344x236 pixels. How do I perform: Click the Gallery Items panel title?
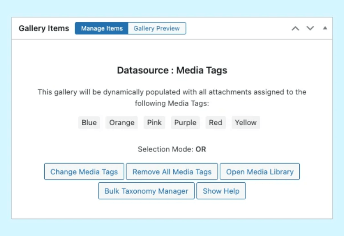pos(44,28)
